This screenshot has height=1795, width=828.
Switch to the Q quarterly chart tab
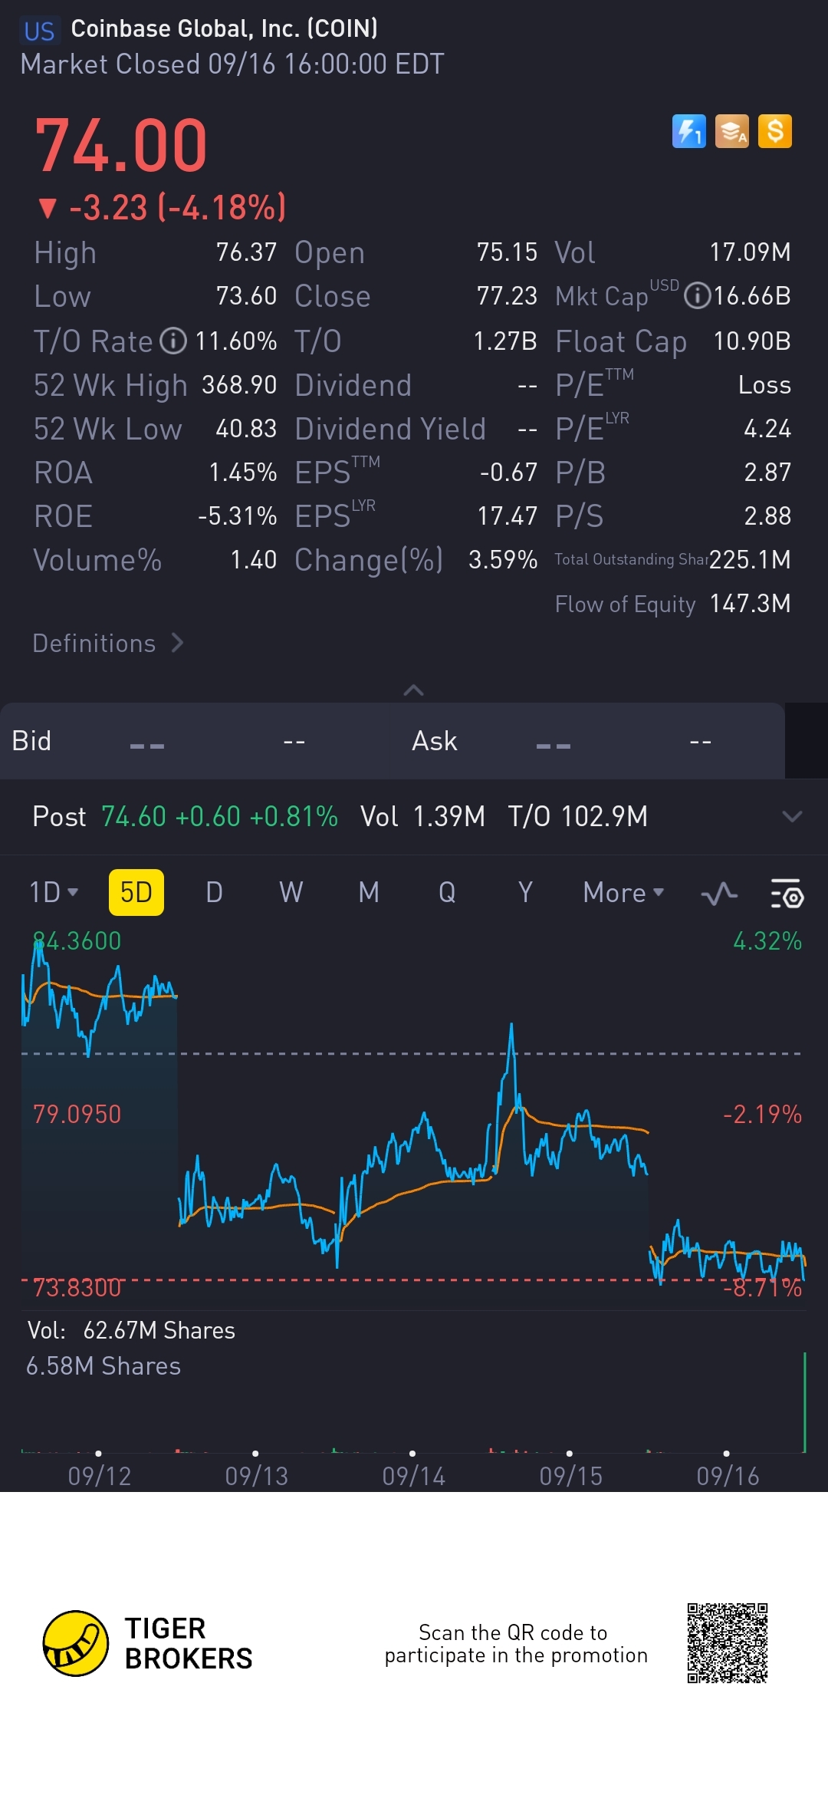pos(447,892)
